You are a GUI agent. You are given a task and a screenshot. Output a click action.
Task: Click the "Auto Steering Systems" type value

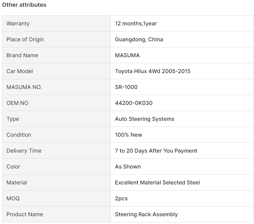(x=144, y=119)
